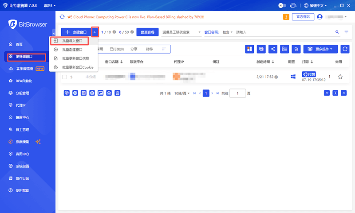Open the 繁體中文 language dropdown
Screen dimensions: 355x213
coord(316,6)
